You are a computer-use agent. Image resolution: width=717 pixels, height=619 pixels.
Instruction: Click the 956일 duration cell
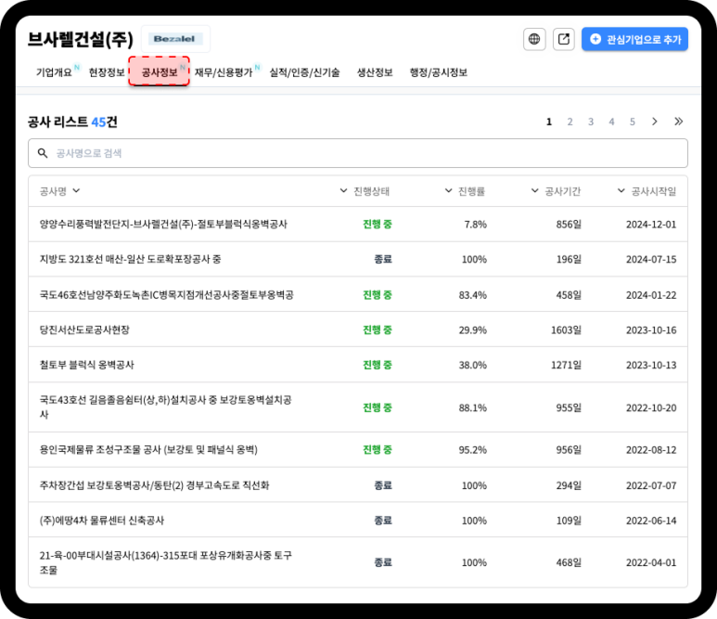click(569, 450)
